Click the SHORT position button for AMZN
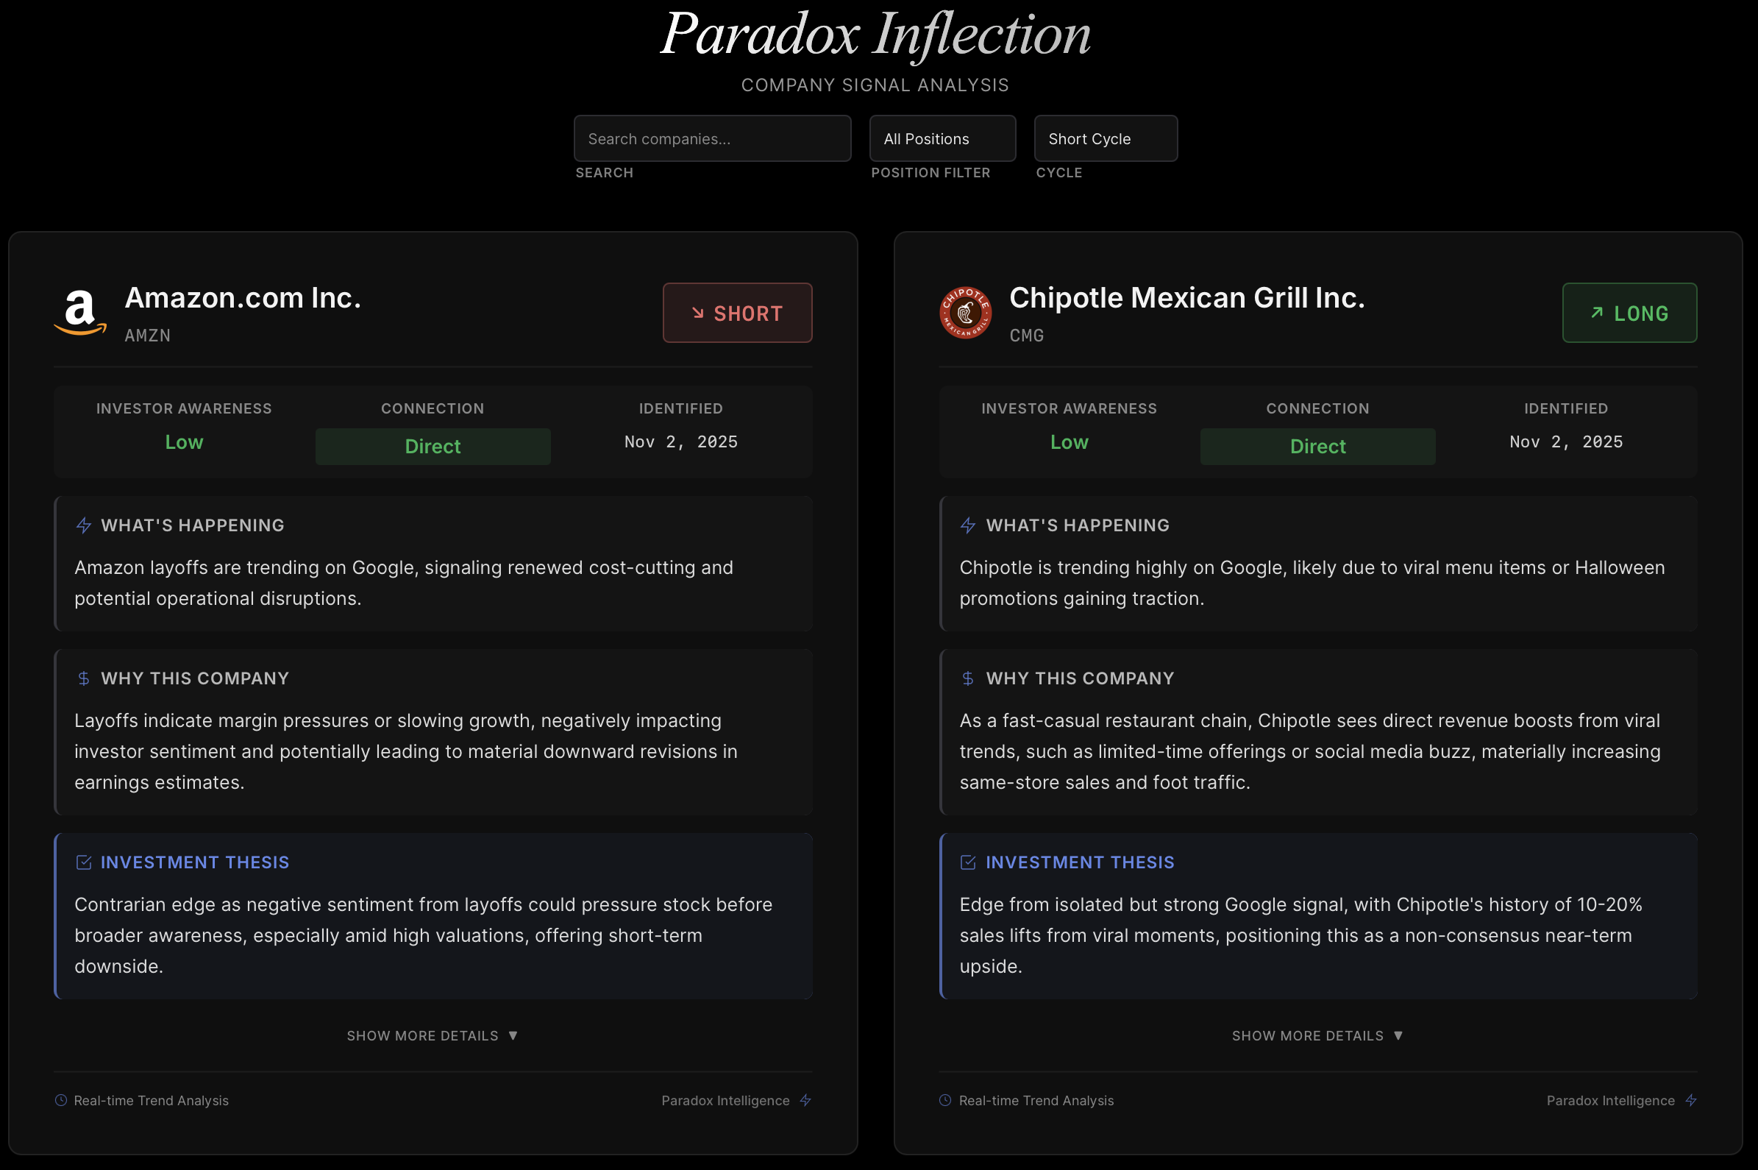This screenshot has height=1170, width=1758. 737,313
